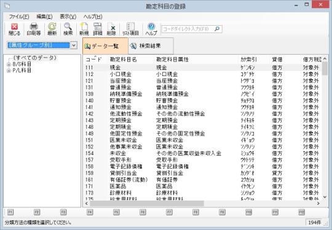Refresh list with the 最新 icon

coord(52,29)
